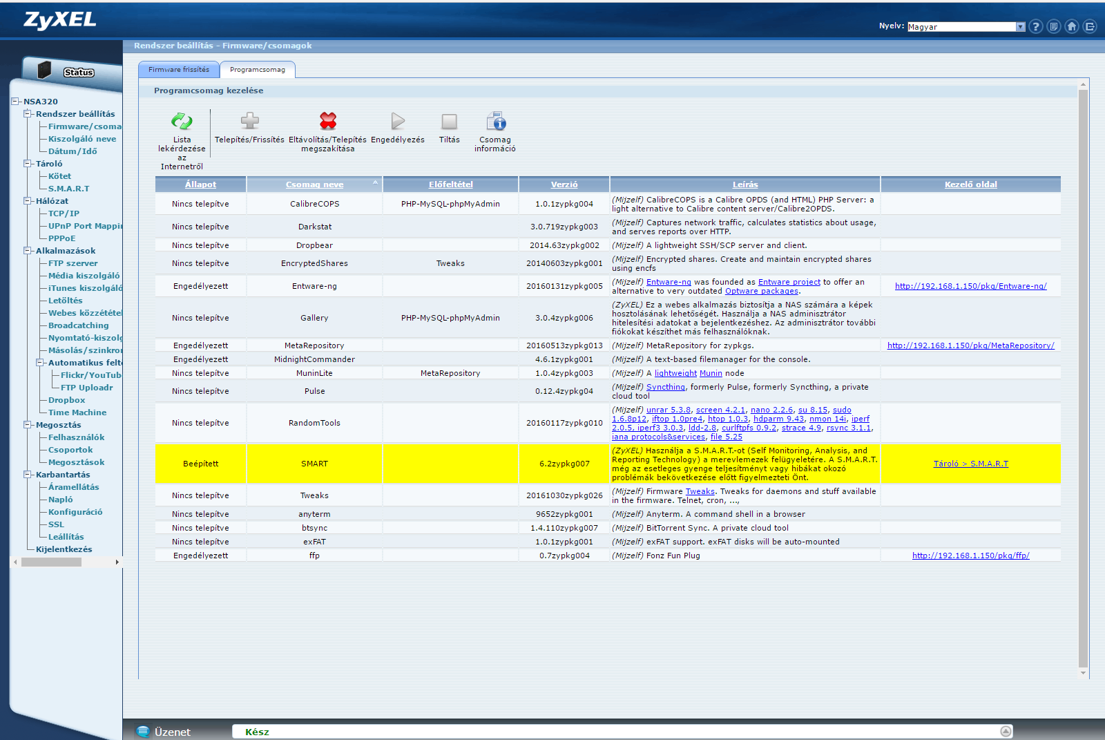Sort by Leírás column header
The image size is (1105, 740).
point(745,184)
